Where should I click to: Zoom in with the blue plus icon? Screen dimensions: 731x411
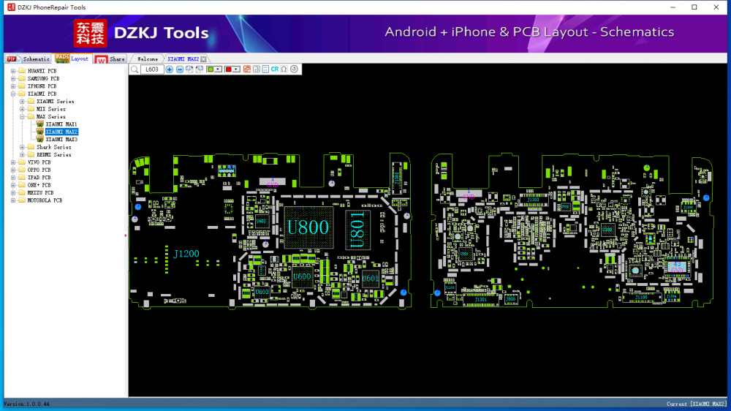pyautogui.click(x=170, y=69)
